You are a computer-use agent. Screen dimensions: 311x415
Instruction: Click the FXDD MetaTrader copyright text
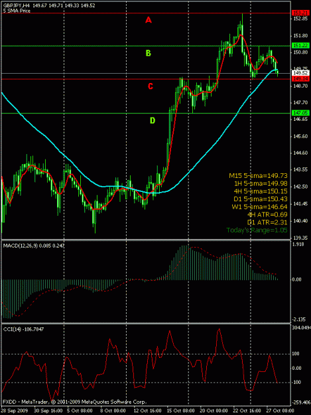pos(74,402)
